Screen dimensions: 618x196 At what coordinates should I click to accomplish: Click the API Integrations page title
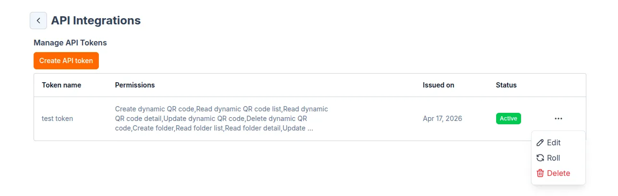click(x=96, y=21)
